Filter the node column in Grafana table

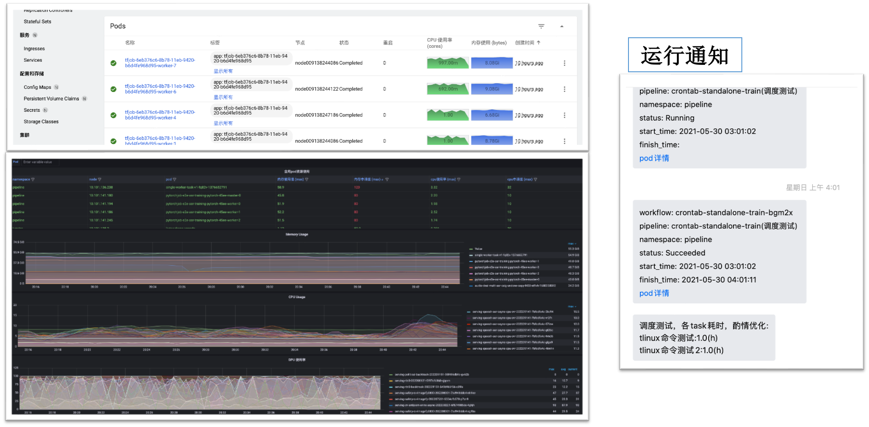(100, 179)
